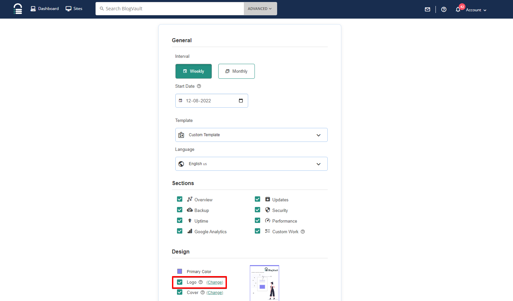Toggle the Security section checkbox
This screenshot has width=513, height=301.
(x=257, y=210)
